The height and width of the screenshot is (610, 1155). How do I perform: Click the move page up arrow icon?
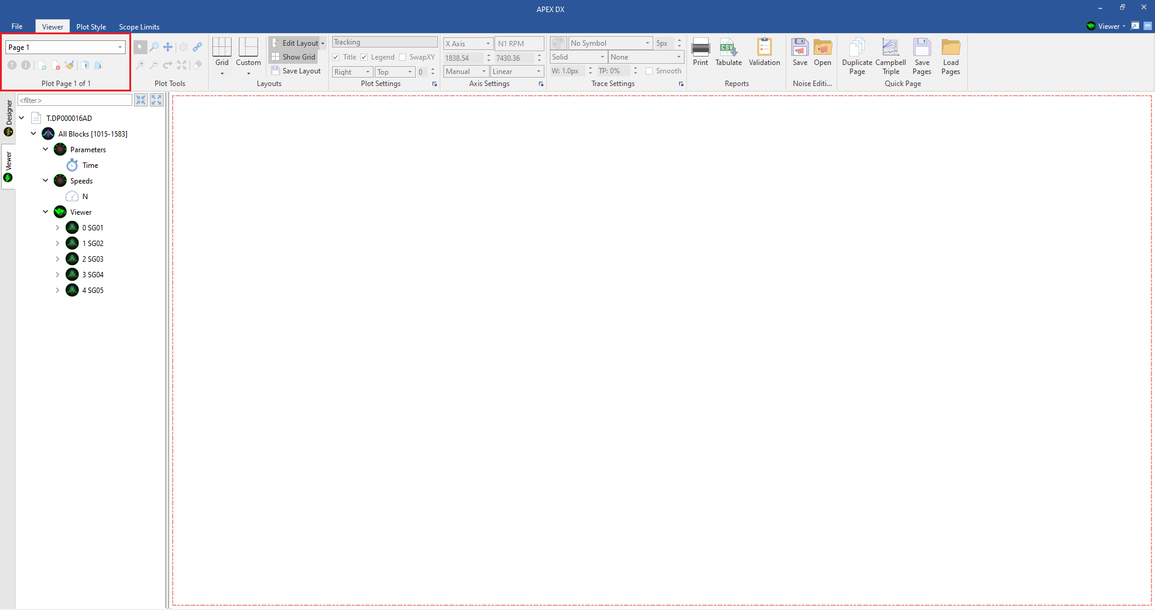click(x=12, y=65)
